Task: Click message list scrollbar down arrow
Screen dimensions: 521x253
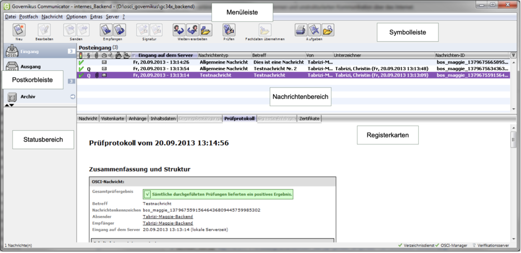Action: pyautogui.click(x=514, y=109)
